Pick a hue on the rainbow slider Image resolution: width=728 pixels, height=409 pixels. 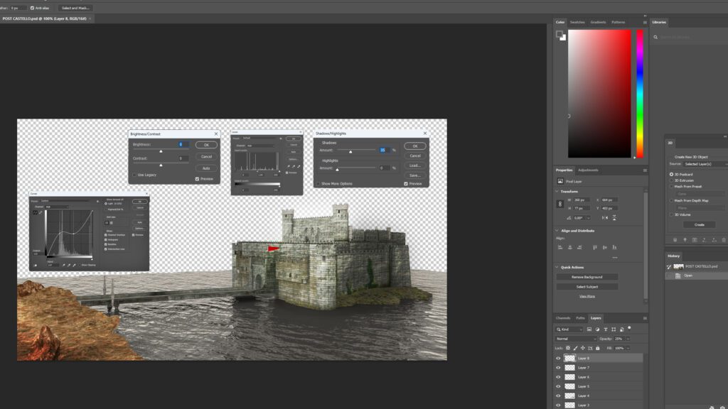(640, 94)
